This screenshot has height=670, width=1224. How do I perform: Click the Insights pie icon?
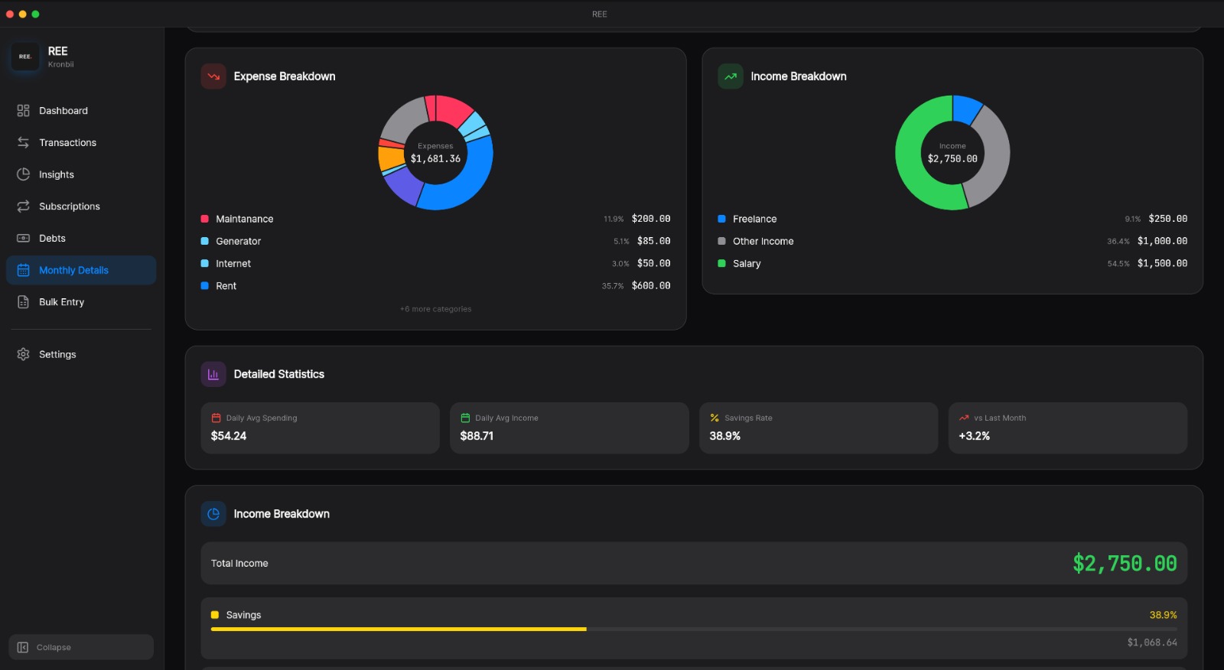[23, 174]
